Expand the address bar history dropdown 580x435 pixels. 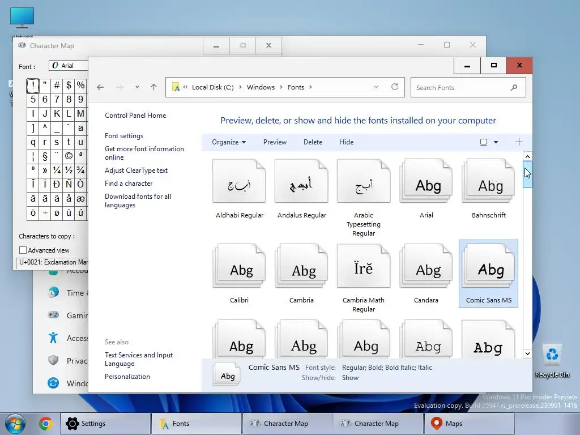click(376, 87)
